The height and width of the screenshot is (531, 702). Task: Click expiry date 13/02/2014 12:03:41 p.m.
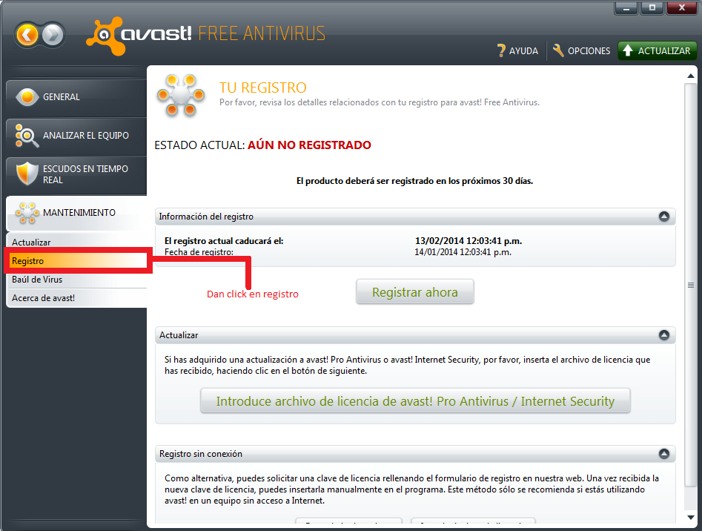[468, 241]
